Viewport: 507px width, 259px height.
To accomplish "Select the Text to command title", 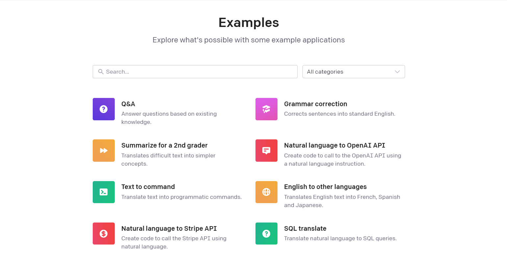I will coord(148,187).
